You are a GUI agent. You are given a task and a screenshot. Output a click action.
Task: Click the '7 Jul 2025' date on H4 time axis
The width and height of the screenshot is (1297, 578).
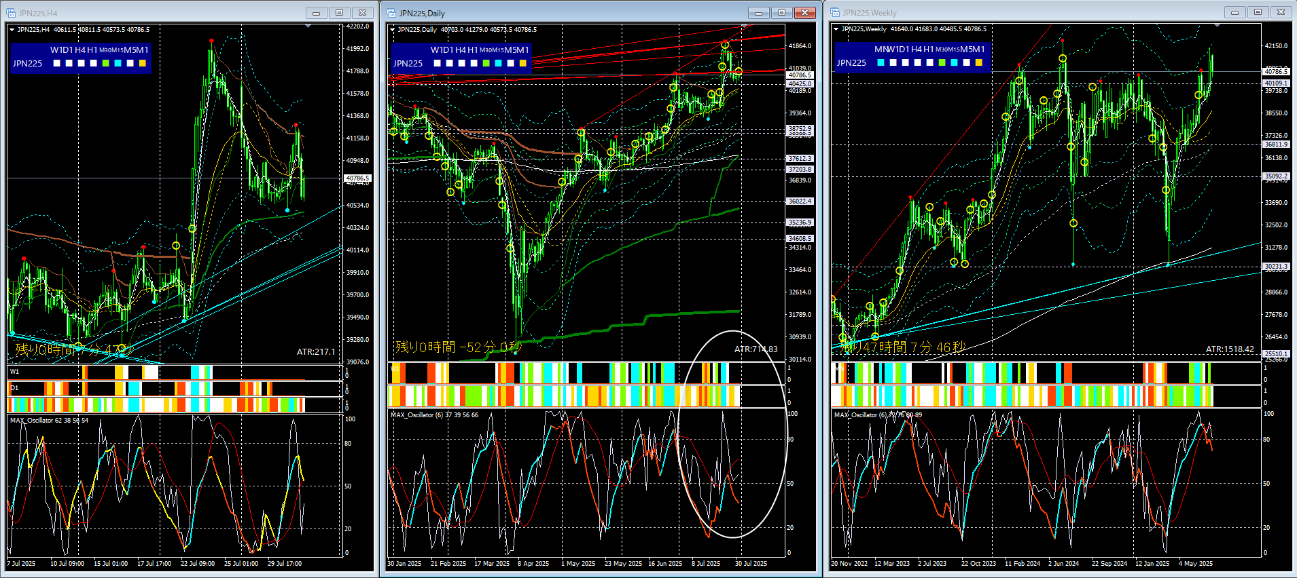pos(21,564)
